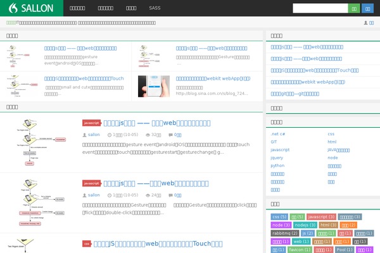Click the "web (1)" tag

pos(301,242)
